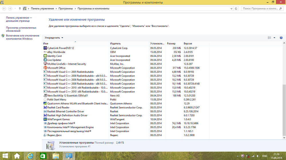Open Internet Explorer from the taskbar

click(30, 156)
